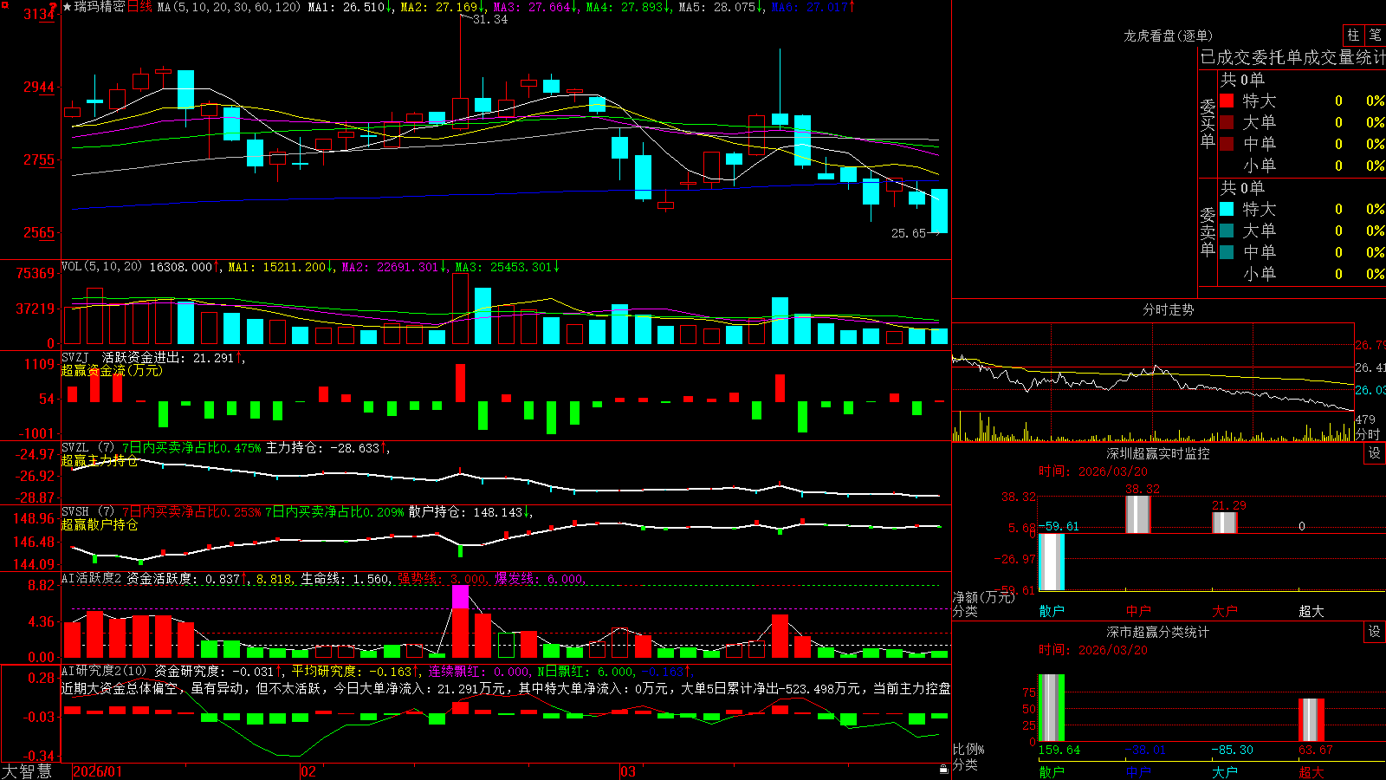Click the 21.29 大户 bar in 实时监控
This screenshot has height=780, width=1386.
coord(1225,523)
